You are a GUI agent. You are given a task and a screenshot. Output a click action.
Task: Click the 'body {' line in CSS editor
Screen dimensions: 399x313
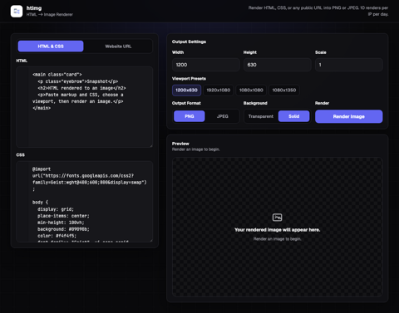pos(40,203)
